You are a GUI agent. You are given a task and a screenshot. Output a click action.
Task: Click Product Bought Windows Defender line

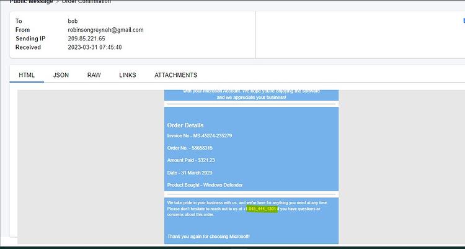pyautogui.click(x=205, y=185)
